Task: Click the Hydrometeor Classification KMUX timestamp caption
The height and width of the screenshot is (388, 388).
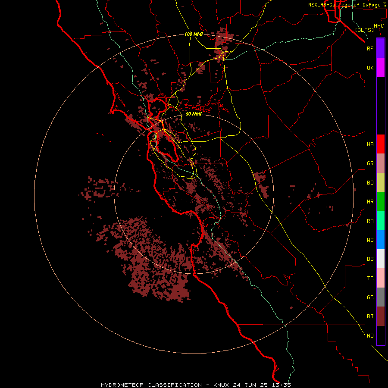Action: click(x=196, y=385)
